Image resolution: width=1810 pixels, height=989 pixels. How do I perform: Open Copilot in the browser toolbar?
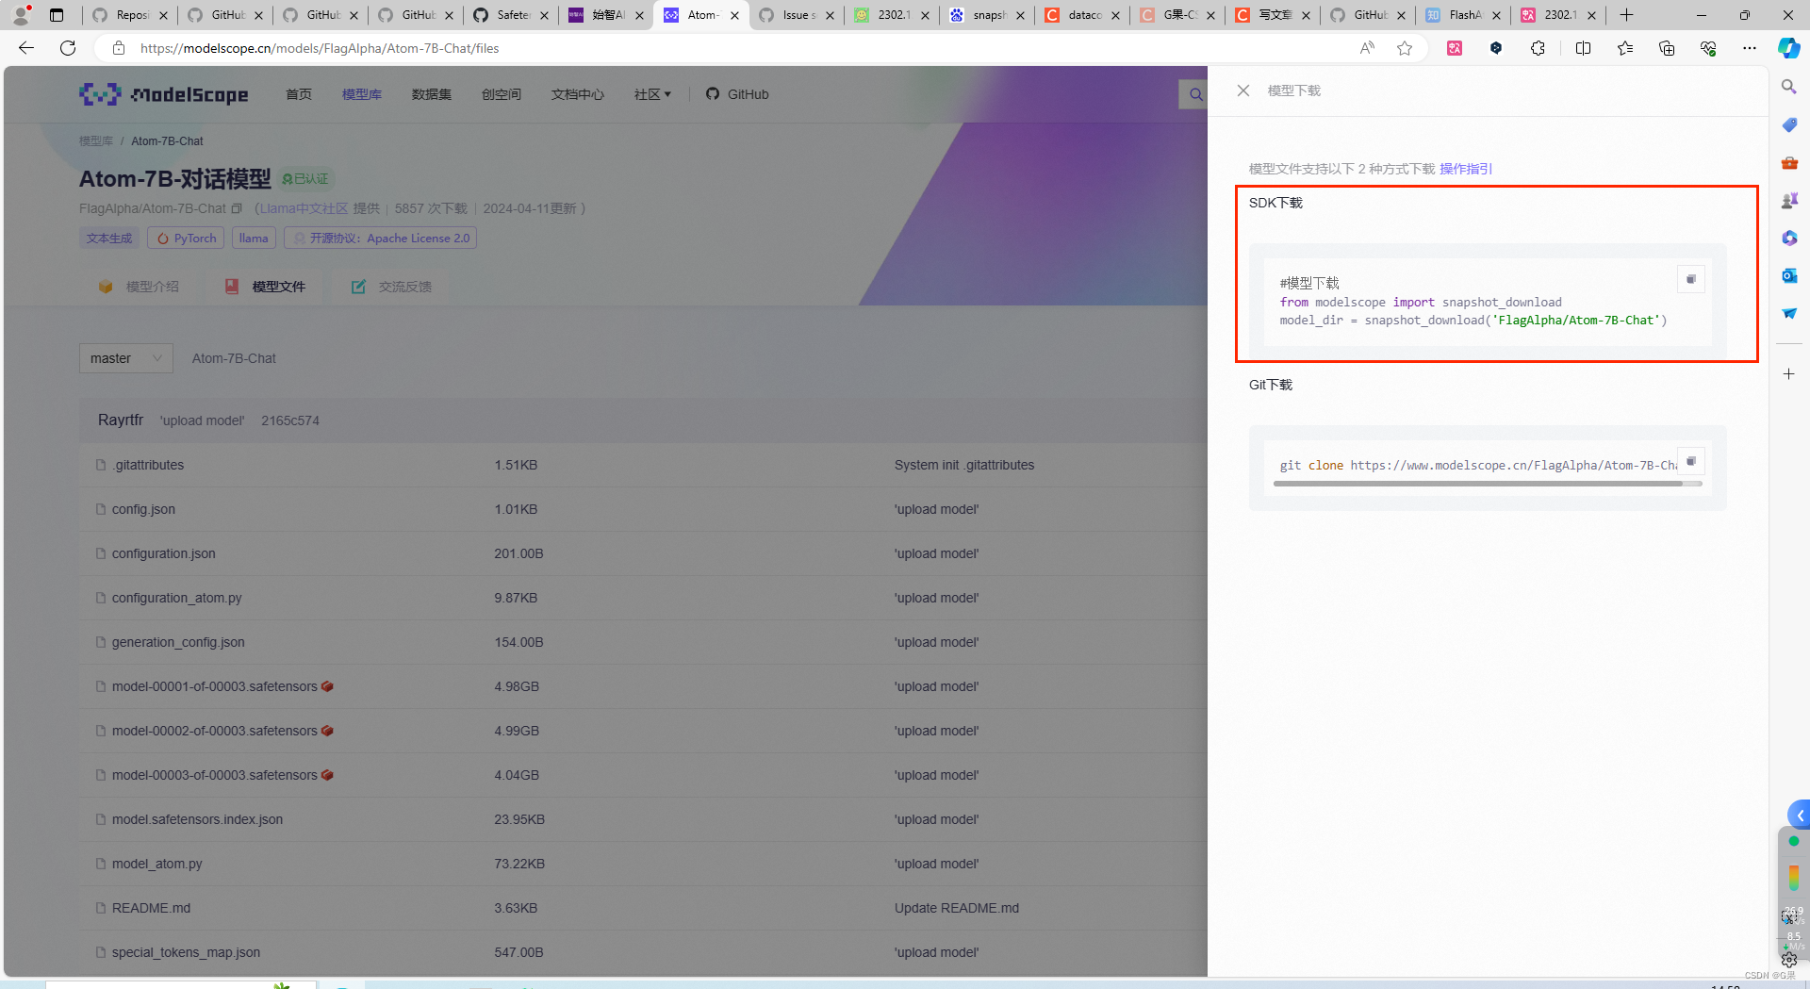tap(1788, 48)
